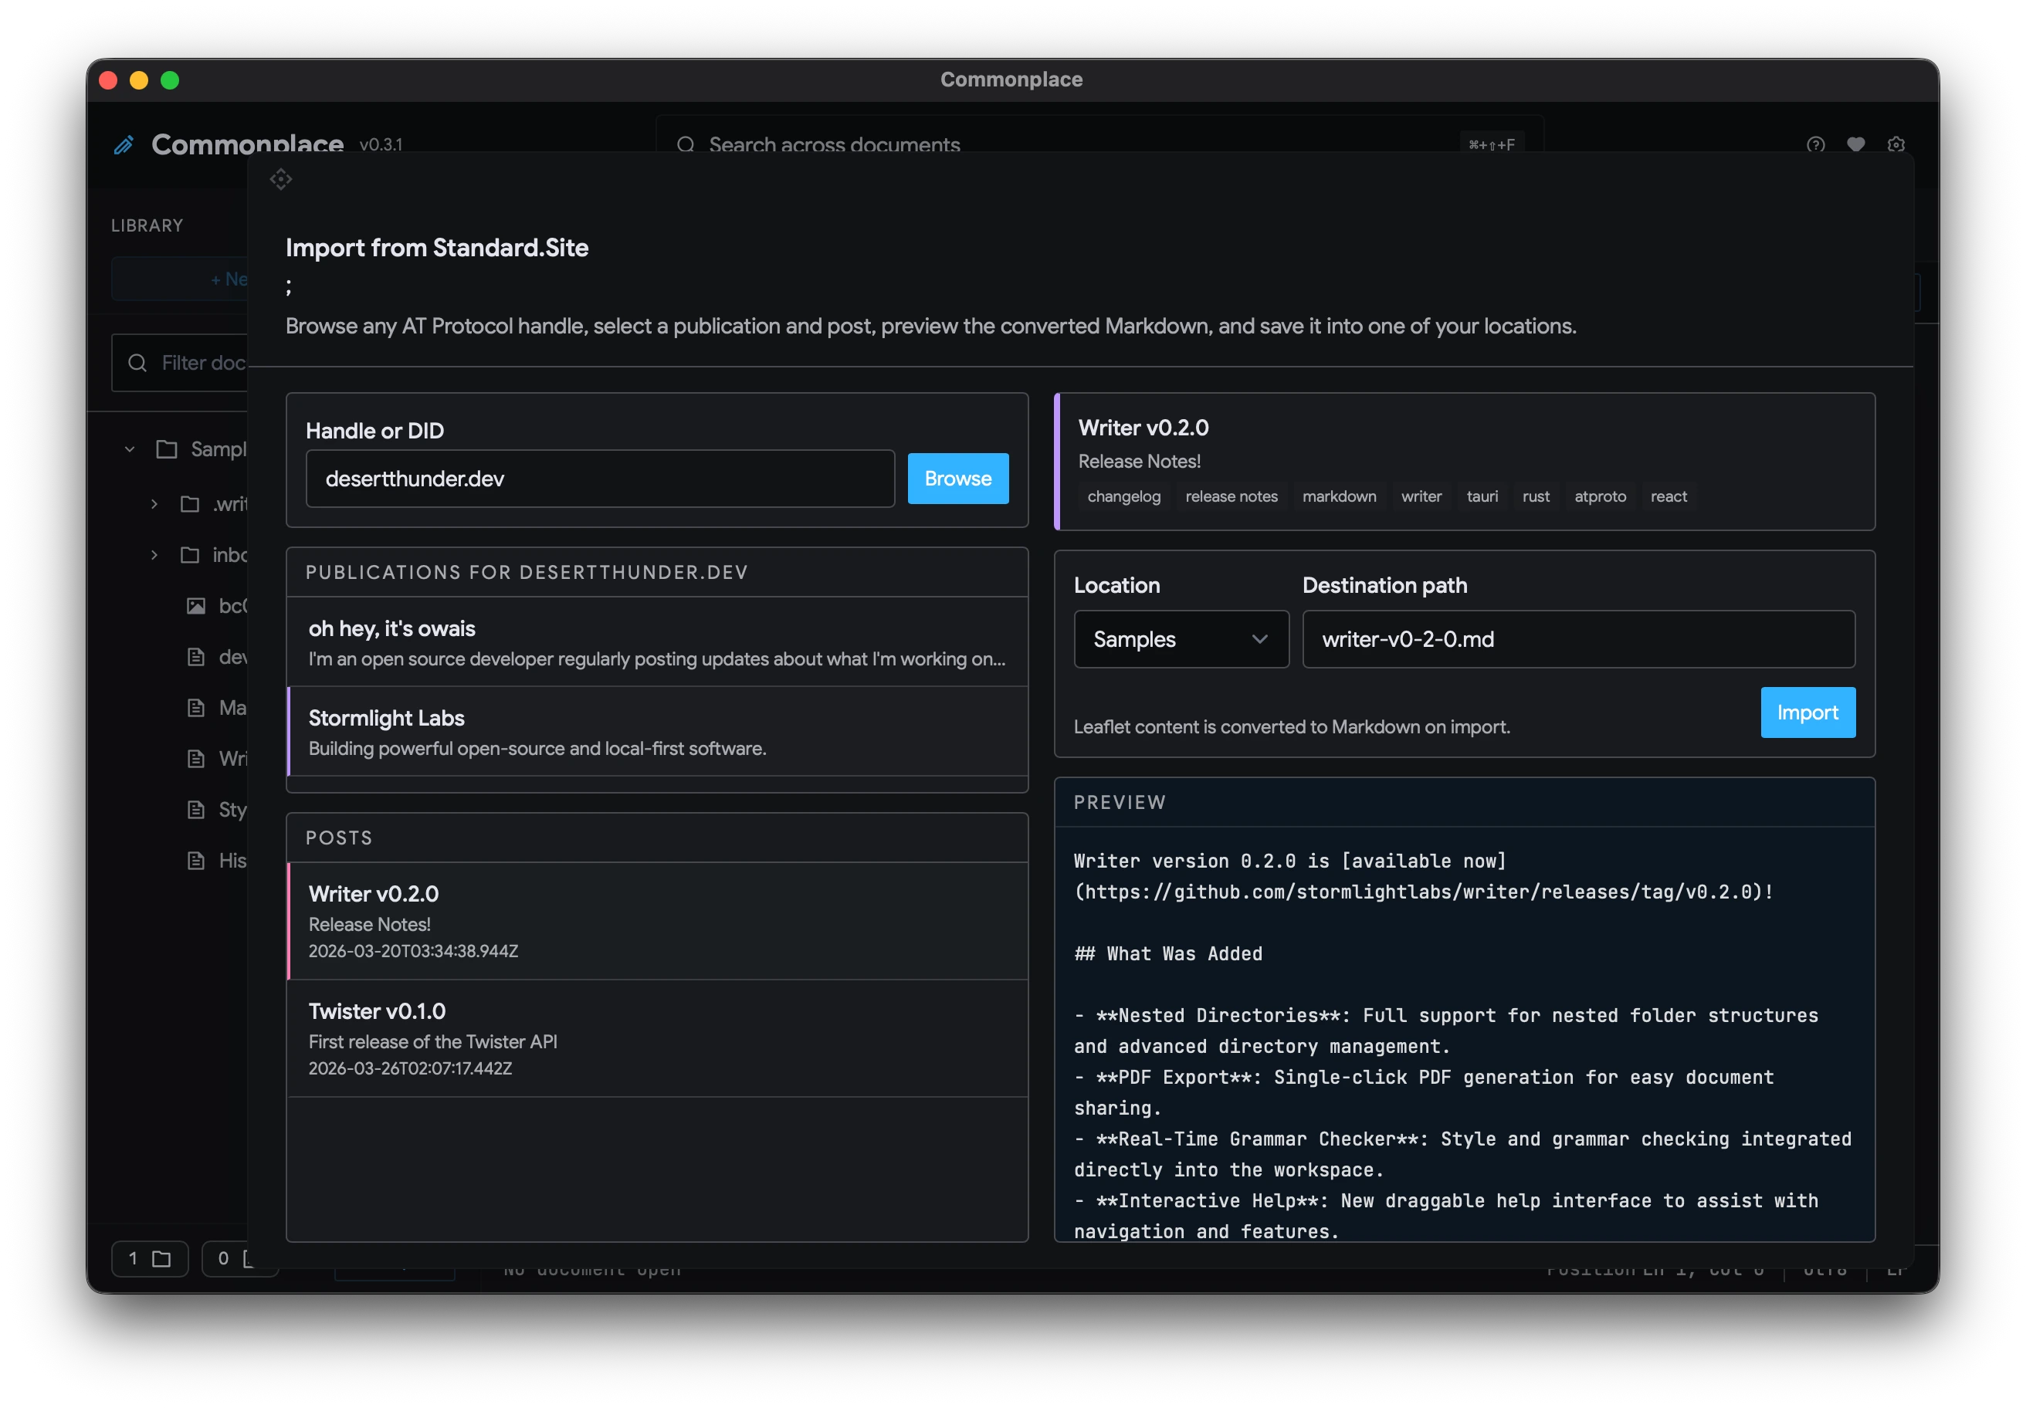Collapse the Samples folder chevron
2026x1408 pixels.
tap(130, 449)
